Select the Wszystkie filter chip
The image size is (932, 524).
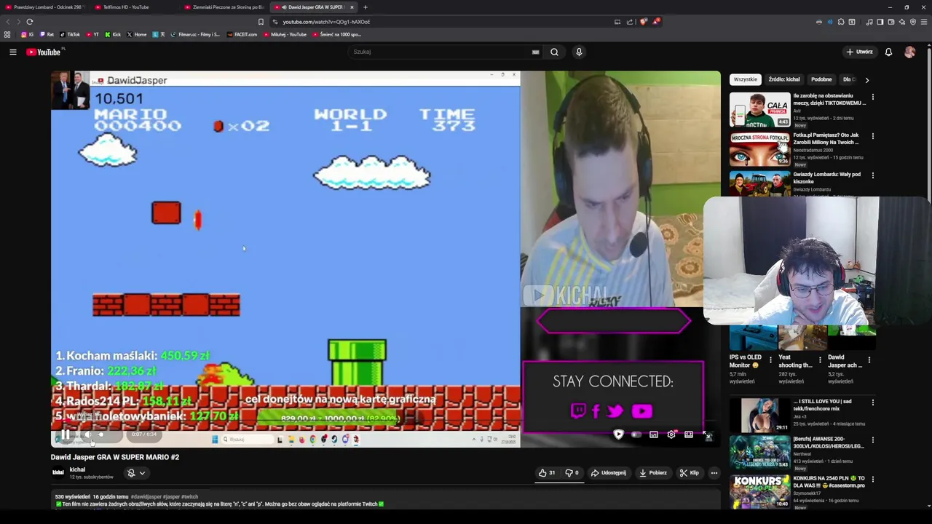(x=745, y=79)
